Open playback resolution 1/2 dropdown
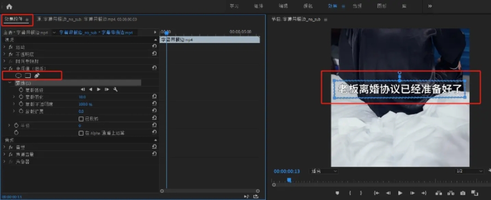Image resolution: width=491 pixels, height=200 pixels. (x=469, y=171)
